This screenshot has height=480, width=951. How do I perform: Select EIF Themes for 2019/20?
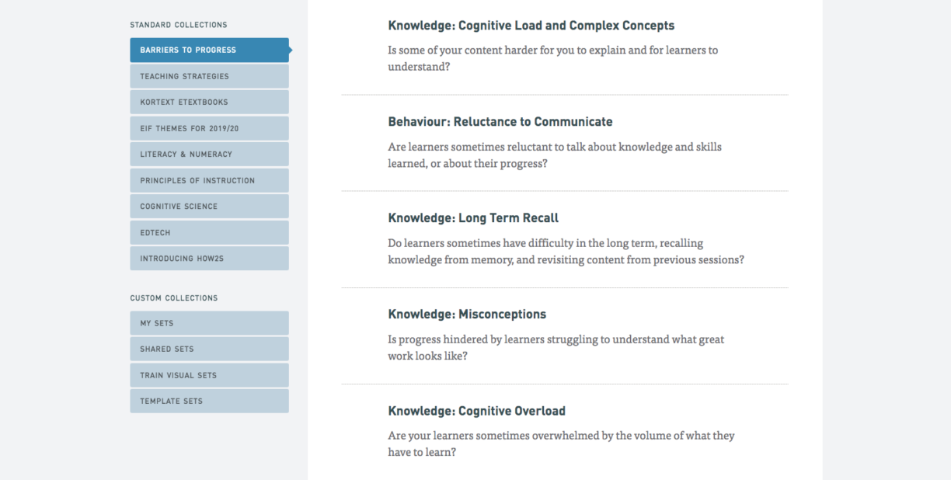(x=209, y=128)
